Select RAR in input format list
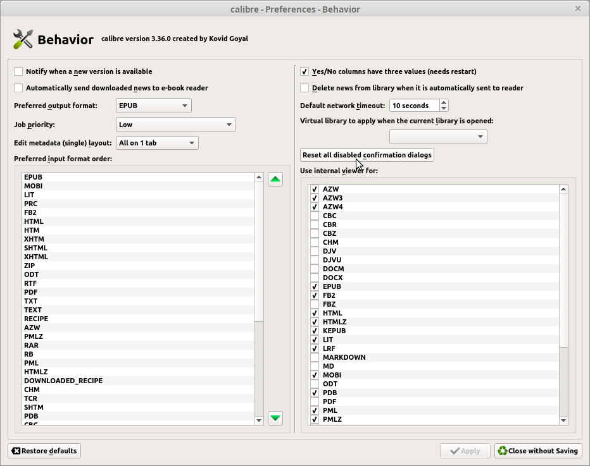 pos(139,345)
